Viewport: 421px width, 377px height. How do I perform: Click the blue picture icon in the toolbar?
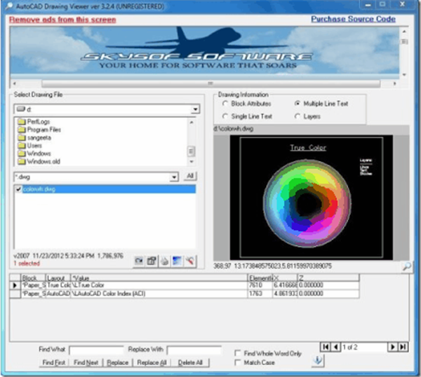178,261
